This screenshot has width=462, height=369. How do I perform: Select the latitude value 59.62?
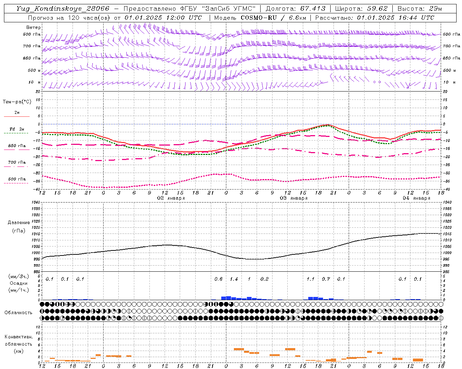378,9
